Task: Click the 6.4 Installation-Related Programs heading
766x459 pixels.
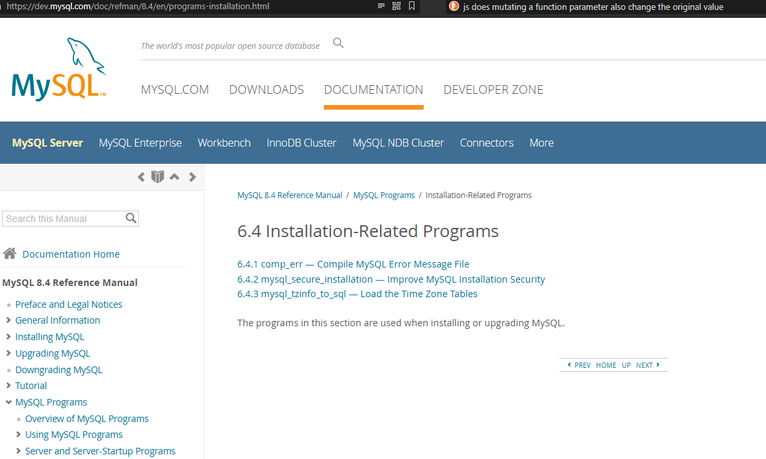Action: coord(368,231)
